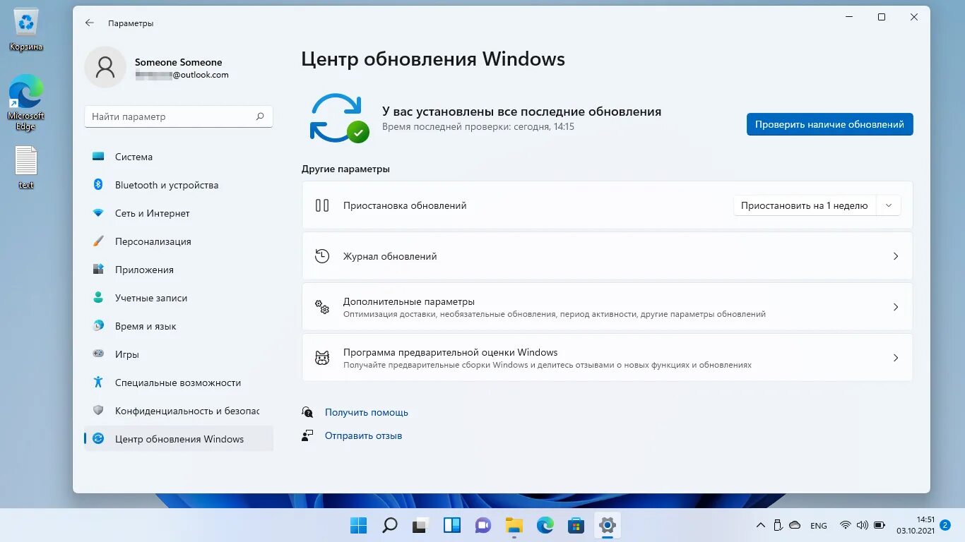Image resolution: width=965 pixels, height=542 pixels.
Task: Select Приложения in the sidebar
Action: [x=178, y=270]
